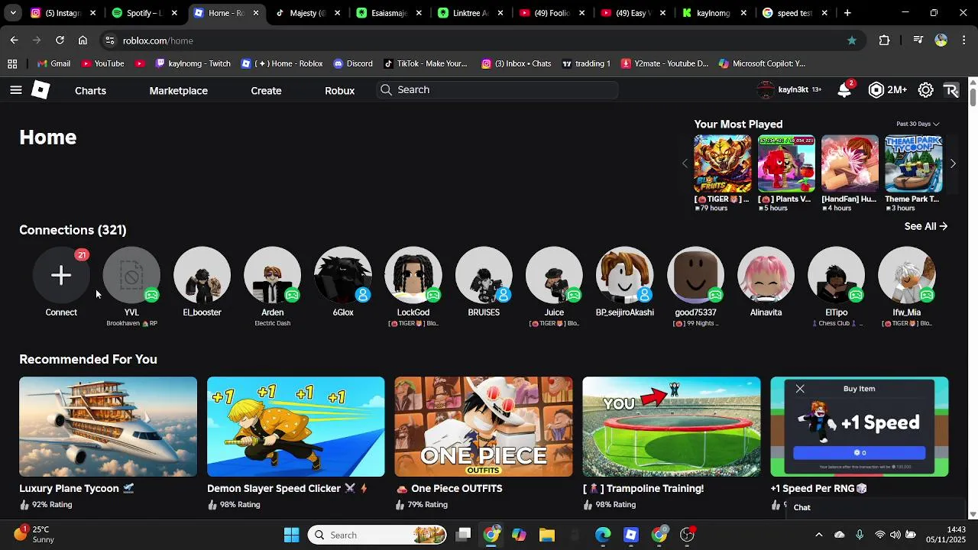Image resolution: width=978 pixels, height=550 pixels.
Task: Open the Trampoline Training game
Action: (672, 426)
